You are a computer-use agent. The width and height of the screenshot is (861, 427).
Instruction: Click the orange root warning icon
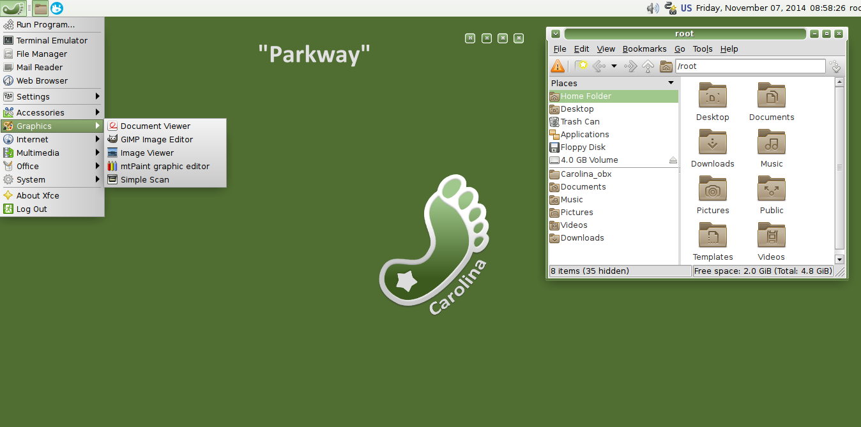(558, 66)
